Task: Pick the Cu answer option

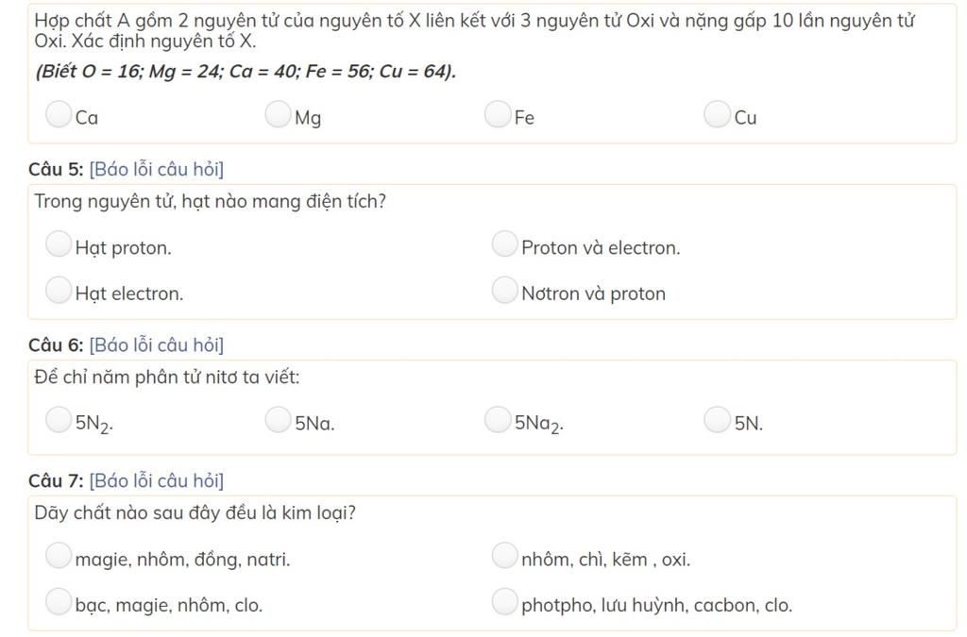Action: point(718,115)
